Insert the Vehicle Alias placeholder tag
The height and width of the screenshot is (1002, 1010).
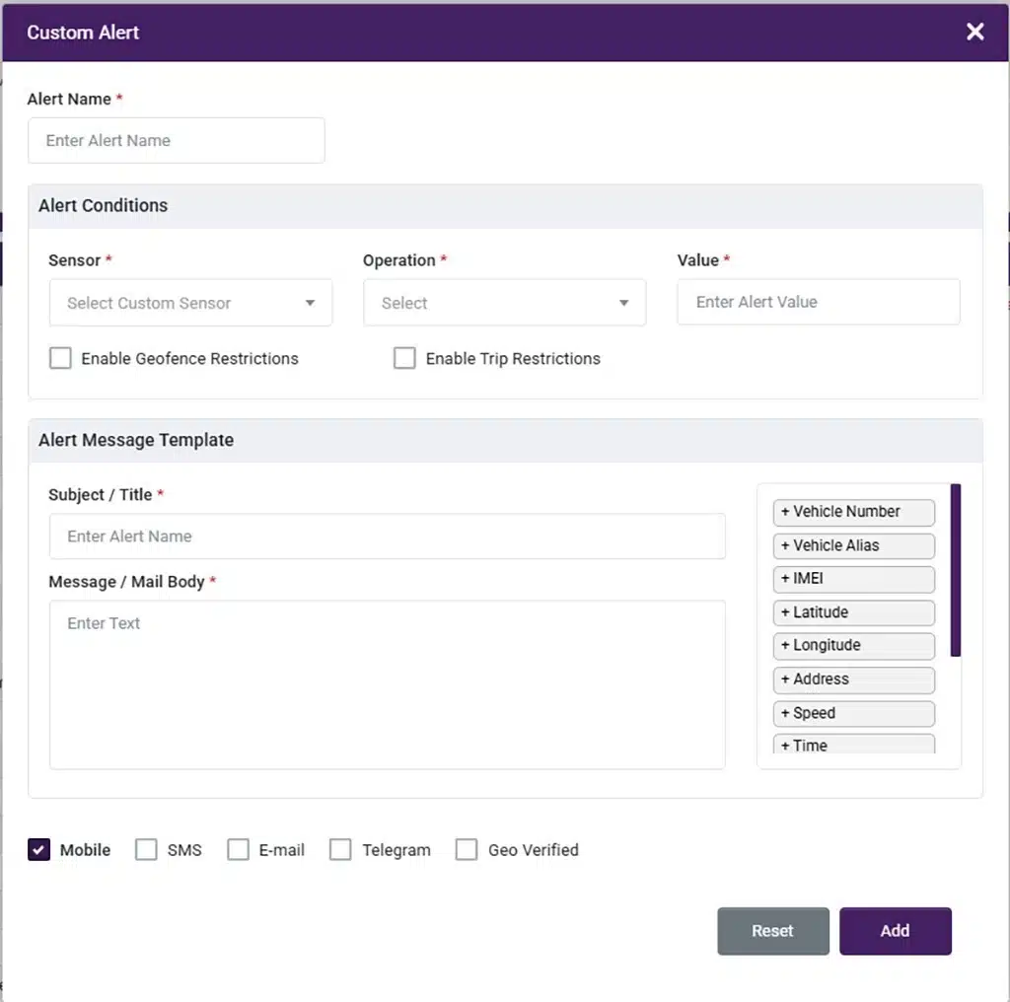(852, 545)
